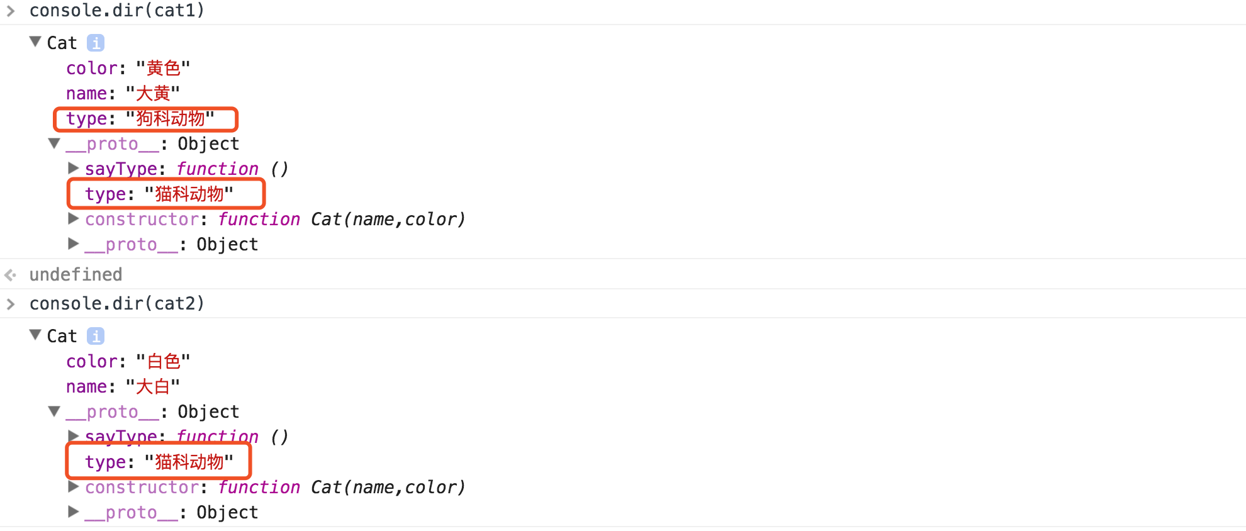Collapse the second Cat object tree
The height and width of the screenshot is (531, 1246).
[35, 335]
